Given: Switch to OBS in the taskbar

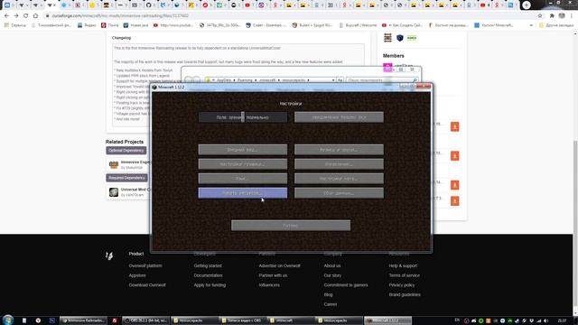Looking at the screenshot, I should 146,320.
